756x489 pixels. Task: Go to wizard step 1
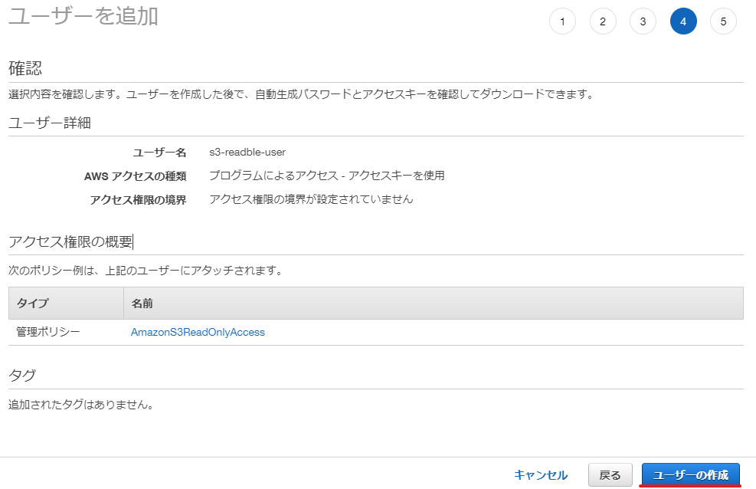562,21
